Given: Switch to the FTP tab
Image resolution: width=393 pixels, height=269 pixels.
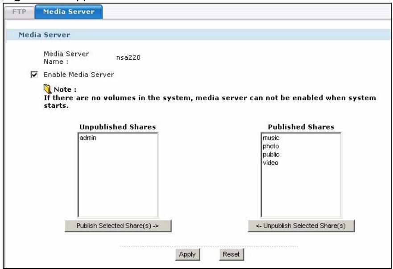Looking at the screenshot, I should [x=19, y=12].
